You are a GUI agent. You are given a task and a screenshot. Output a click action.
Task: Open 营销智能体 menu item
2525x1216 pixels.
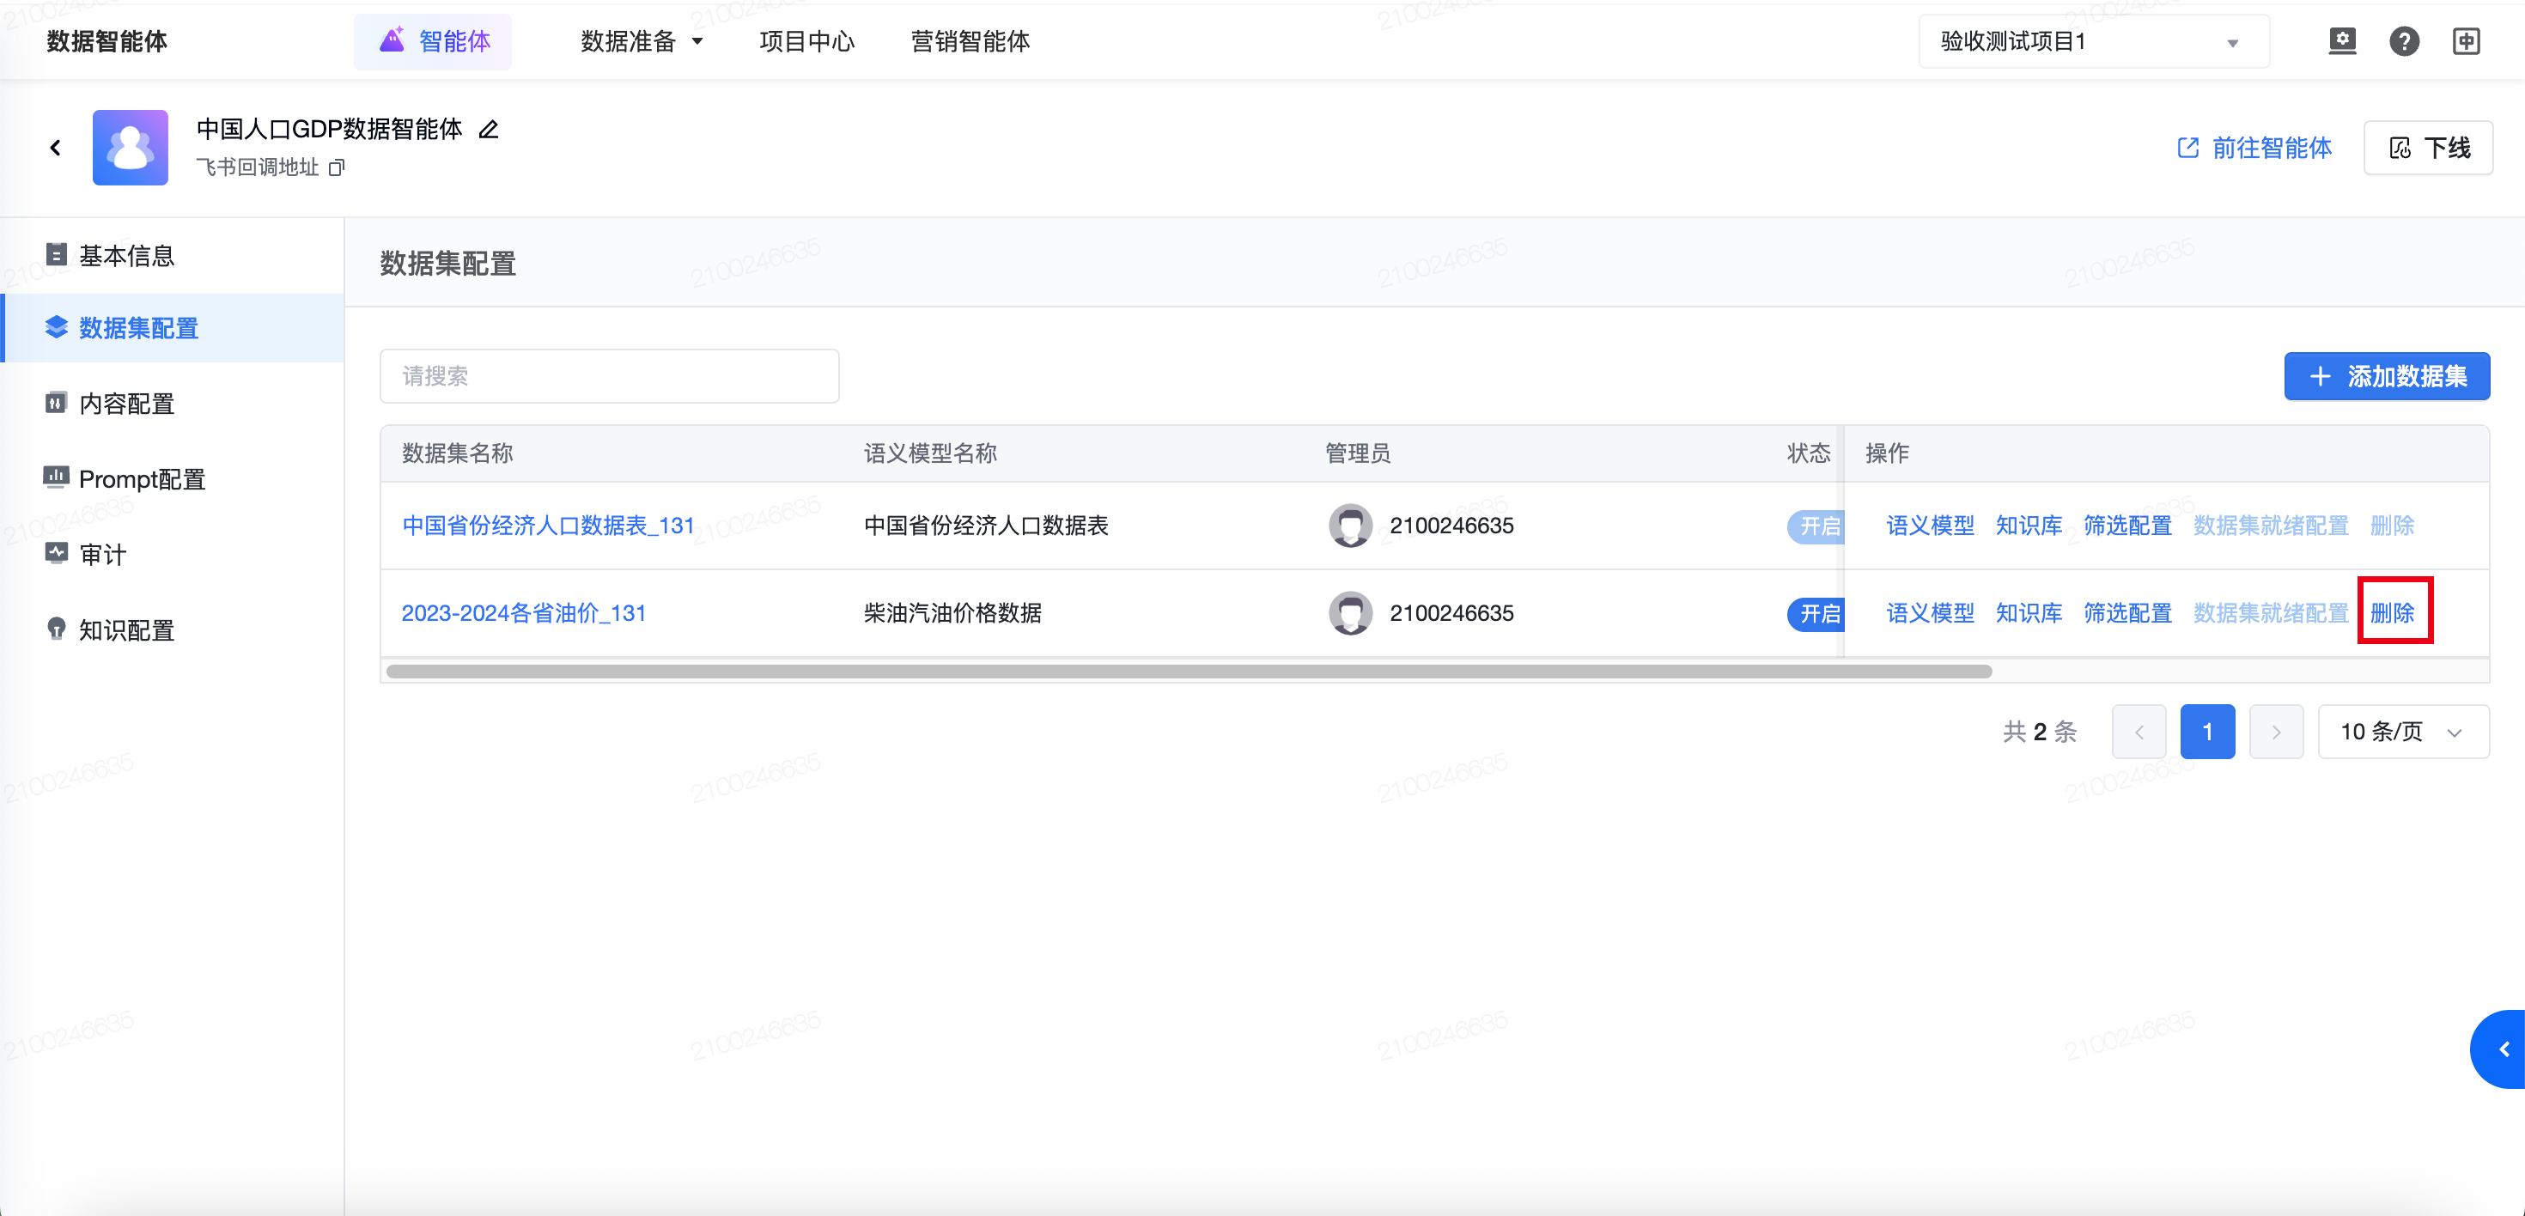(x=970, y=41)
